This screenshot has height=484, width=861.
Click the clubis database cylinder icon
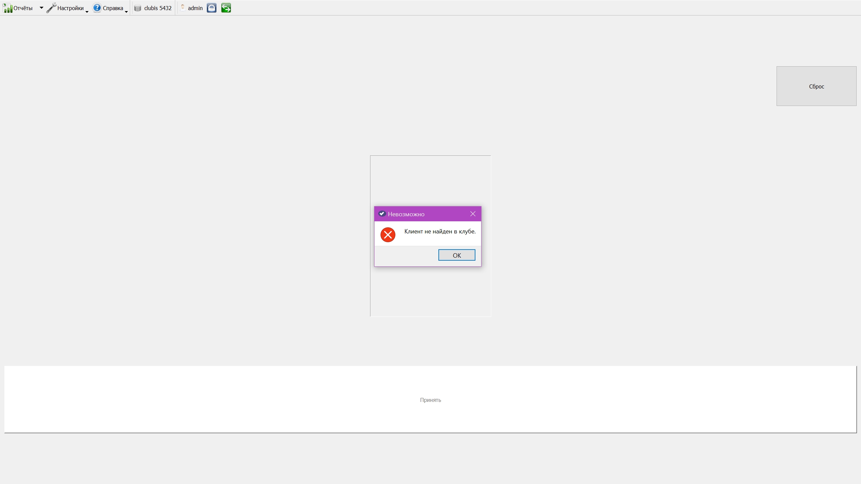[x=138, y=8]
